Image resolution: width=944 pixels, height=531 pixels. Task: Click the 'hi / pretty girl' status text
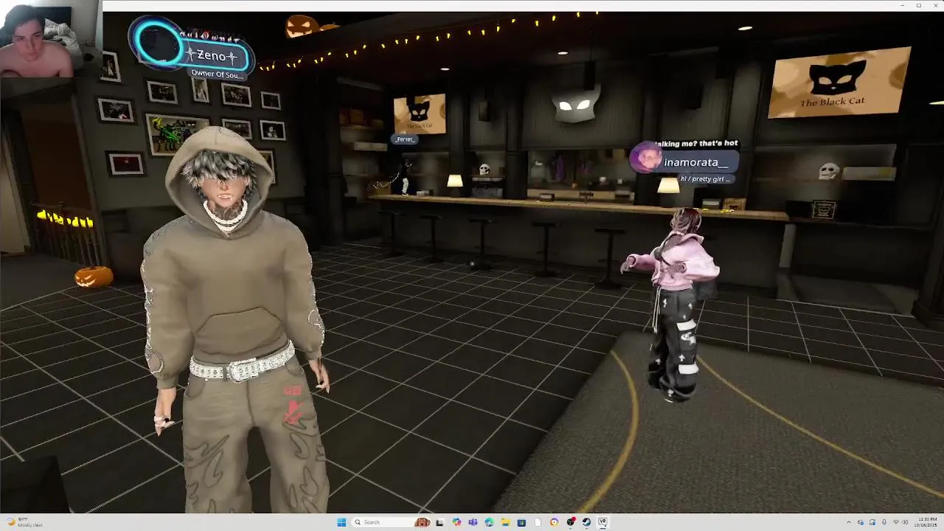point(705,179)
